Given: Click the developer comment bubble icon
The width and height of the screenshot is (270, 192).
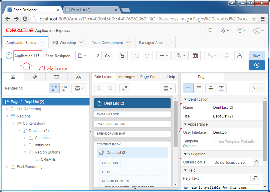Looking at the screenshot, I should [x=227, y=56].
